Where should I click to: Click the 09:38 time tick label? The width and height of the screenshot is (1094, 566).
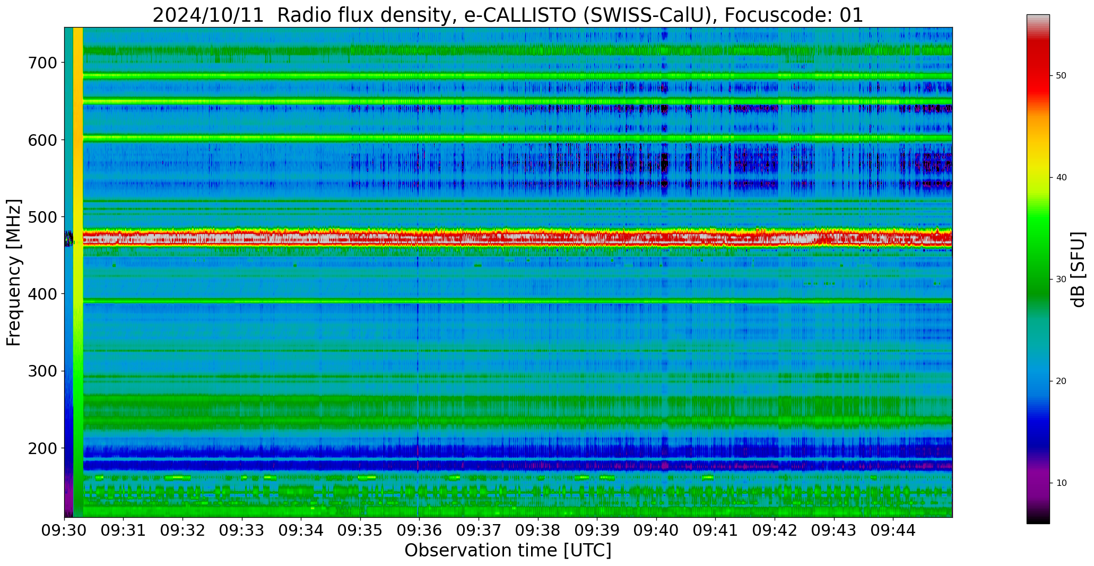538,530
